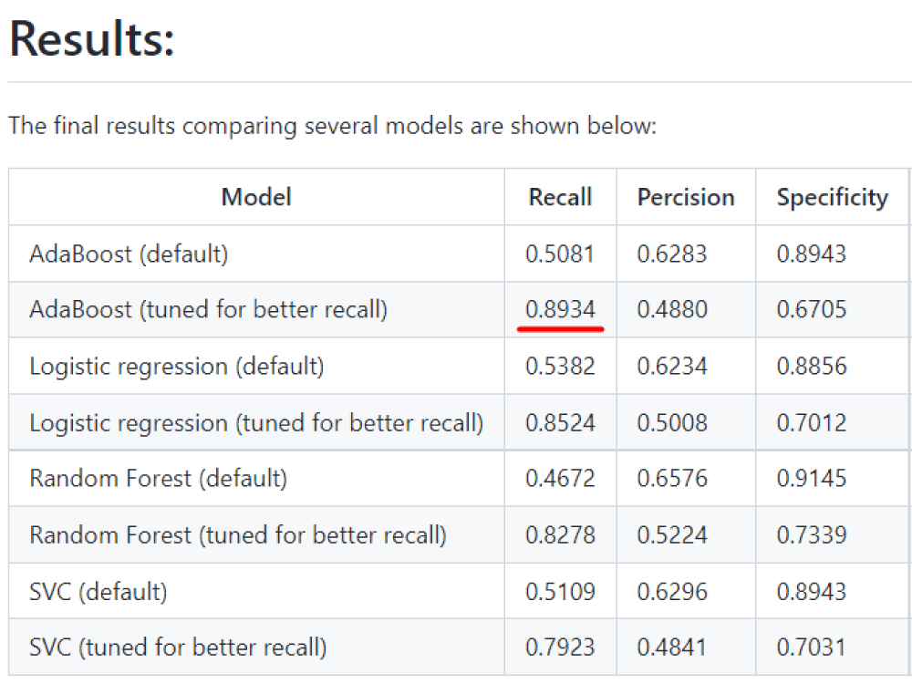Select Random Forest (tuned for better recall) cell
The height and width of the screenshot is (684, 912).
click(238, 535)
